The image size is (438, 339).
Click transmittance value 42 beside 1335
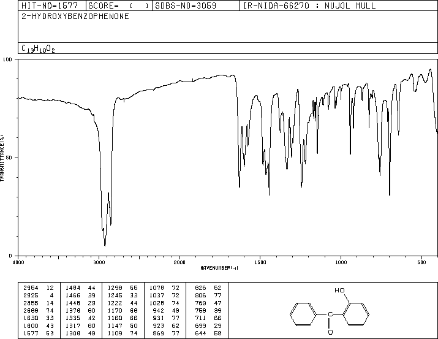pos(92,318)
